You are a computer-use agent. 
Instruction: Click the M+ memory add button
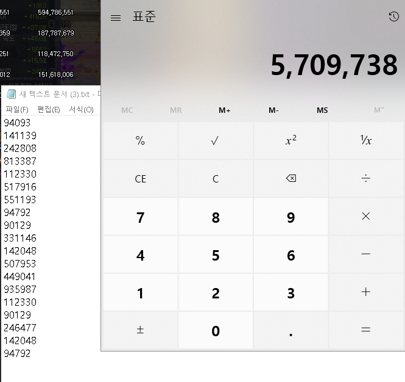coord(225,110)
